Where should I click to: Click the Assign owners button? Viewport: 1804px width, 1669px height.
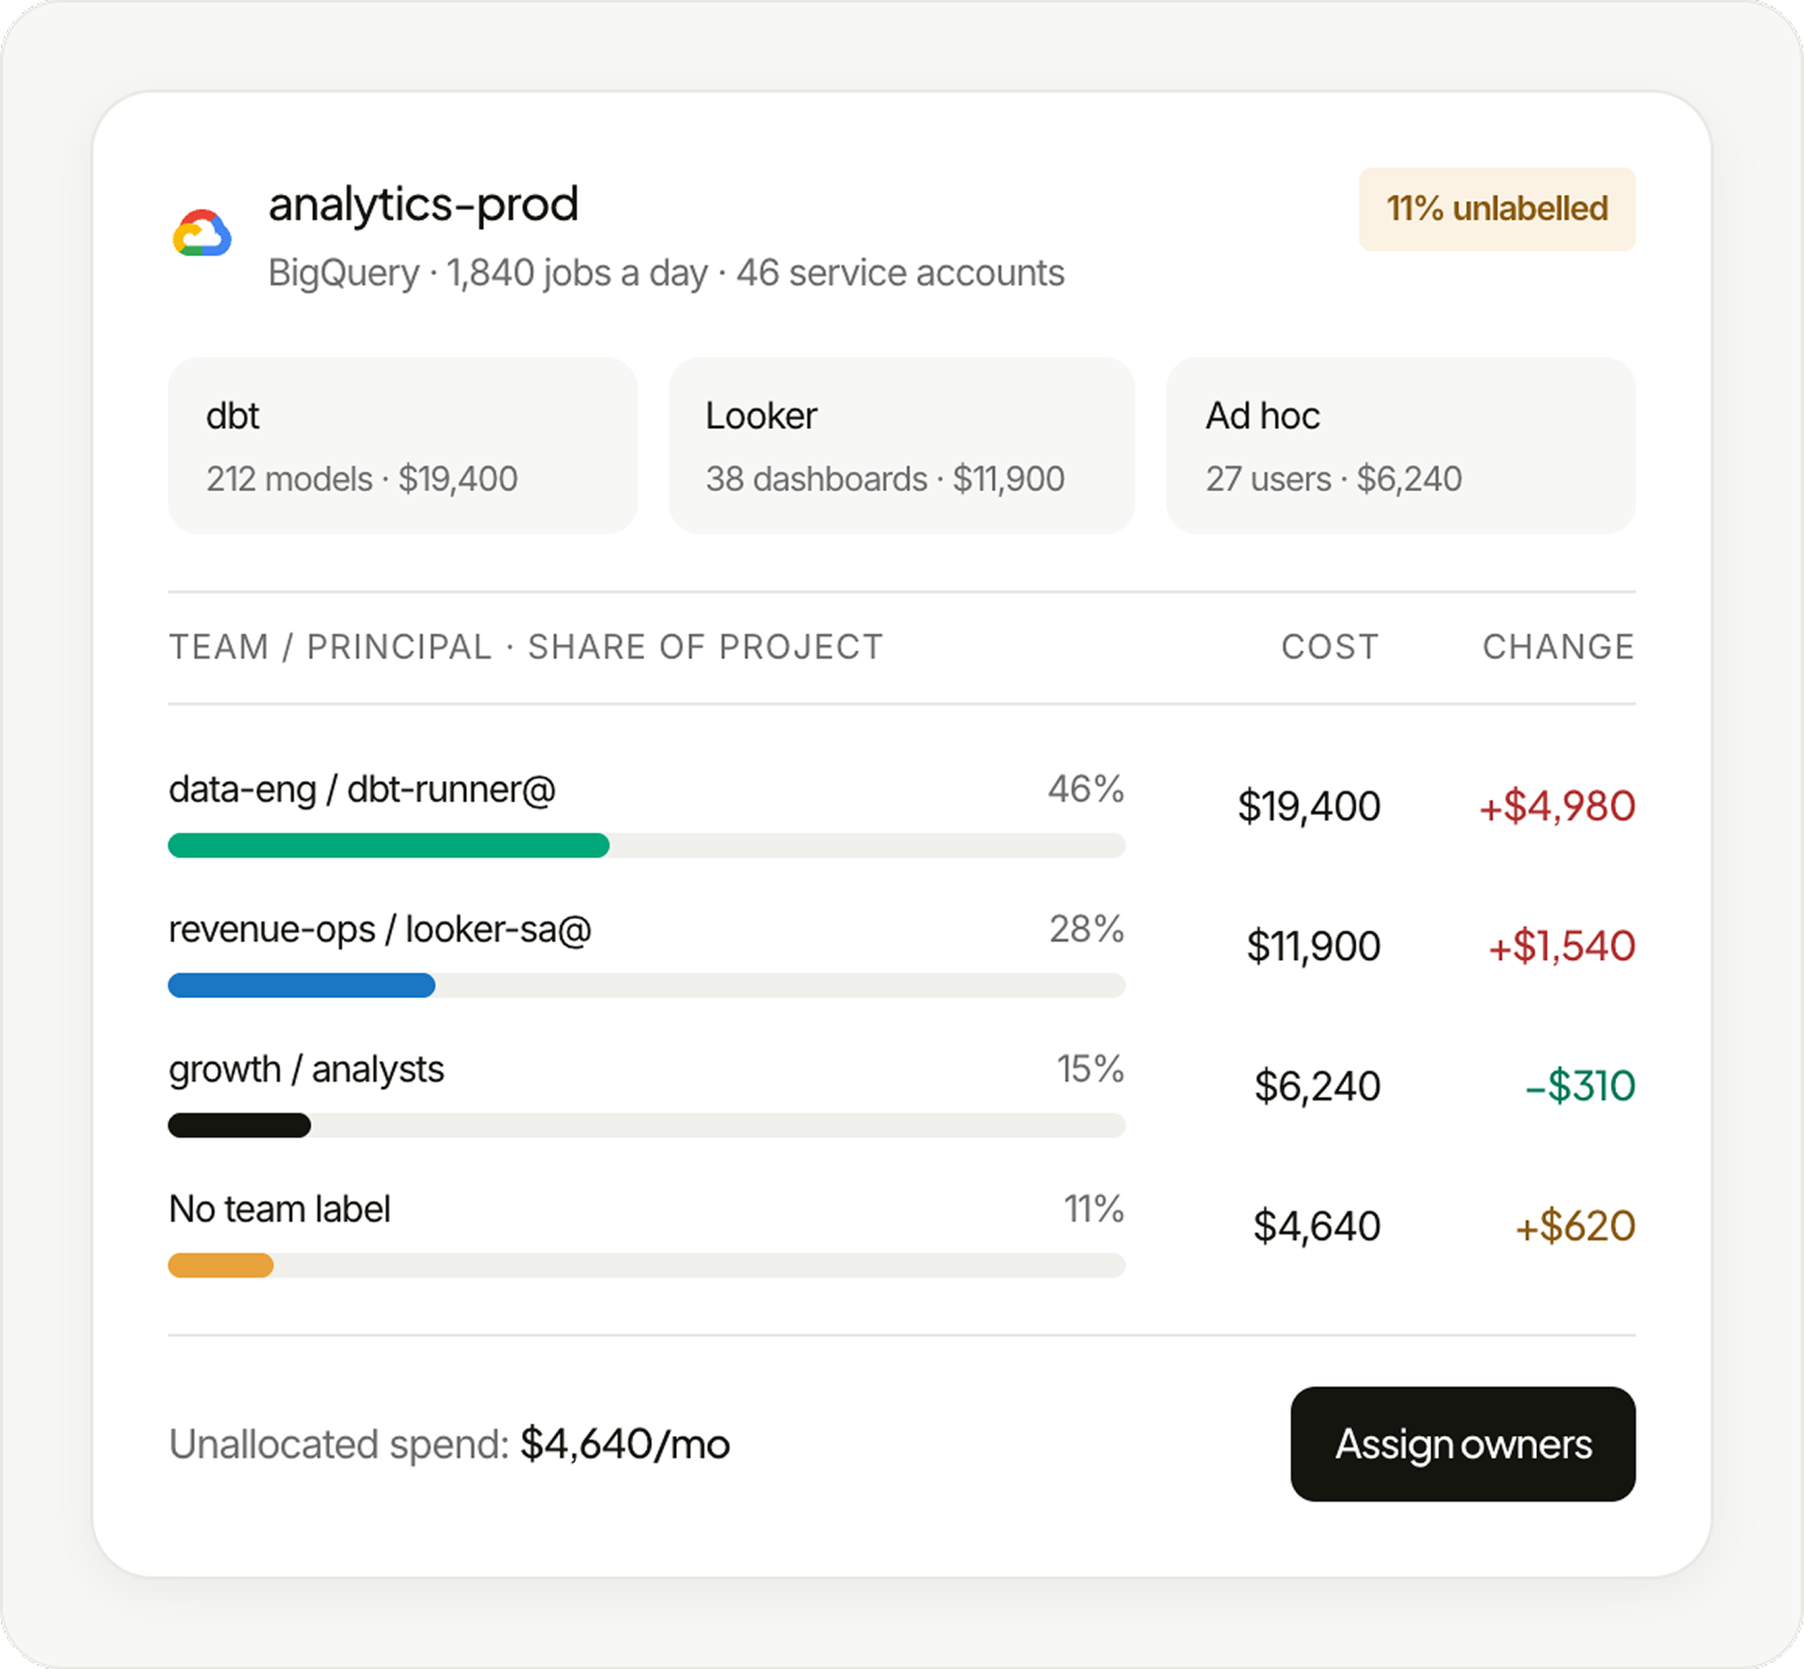tap(1462, 1444)
